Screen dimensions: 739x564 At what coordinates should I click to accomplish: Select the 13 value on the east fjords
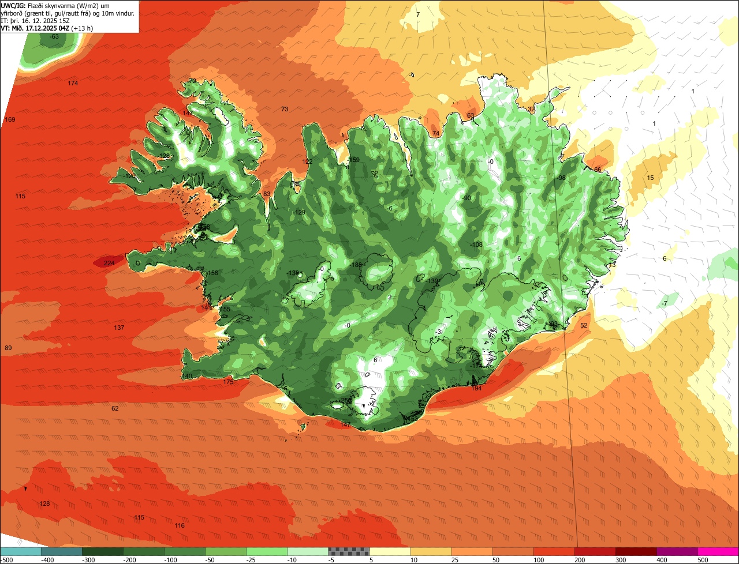[612, 265]
